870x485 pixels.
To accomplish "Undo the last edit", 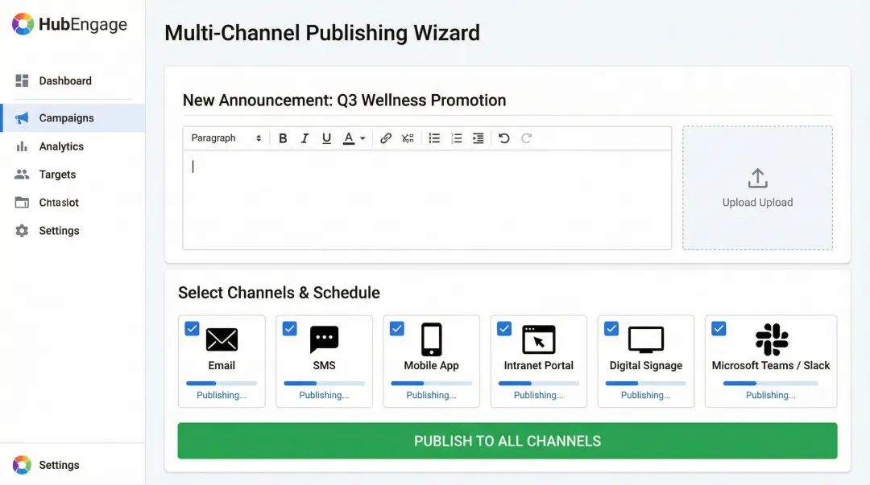I will pyautogui.click(x=503, y=138).
